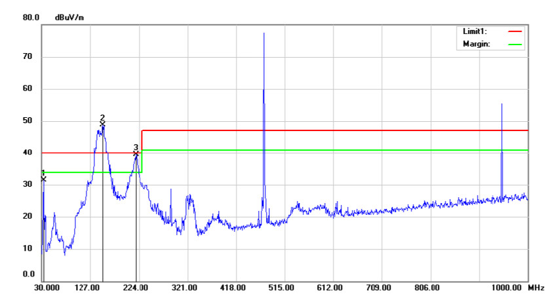Click the dBuV/m unit label
551x302 pixels.
[69, 18]
